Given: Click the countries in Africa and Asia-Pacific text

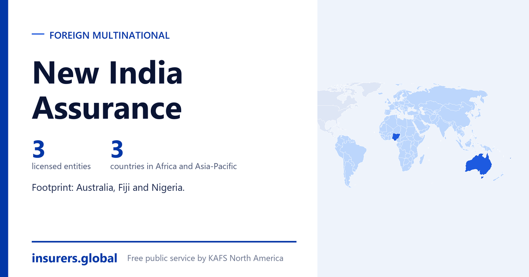Looking at the screenshot, I should point(173,166).
